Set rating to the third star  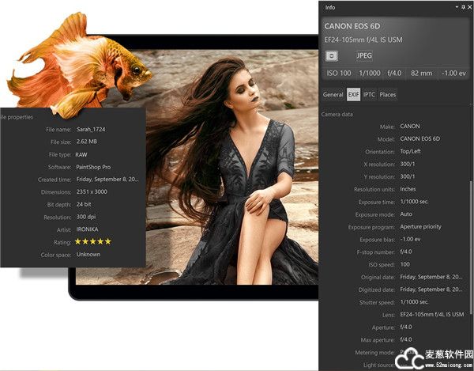click(93, 241)
